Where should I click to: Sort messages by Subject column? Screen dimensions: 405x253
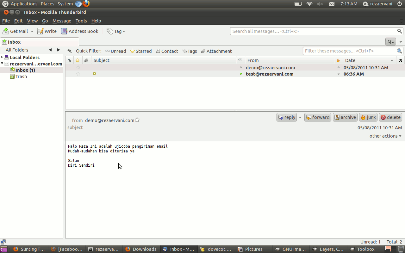(164, 60)
